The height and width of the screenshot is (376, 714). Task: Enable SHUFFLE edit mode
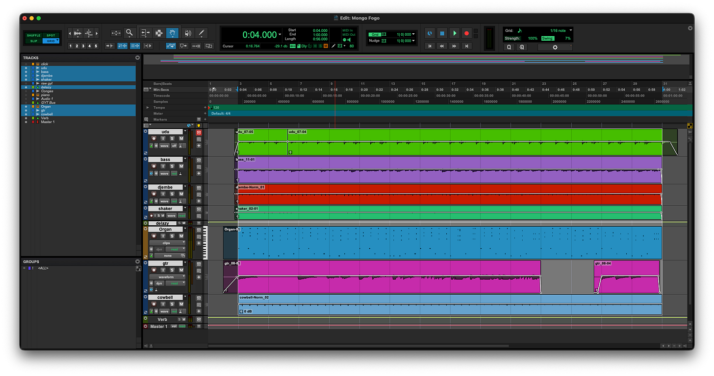[x=33, y=35]
